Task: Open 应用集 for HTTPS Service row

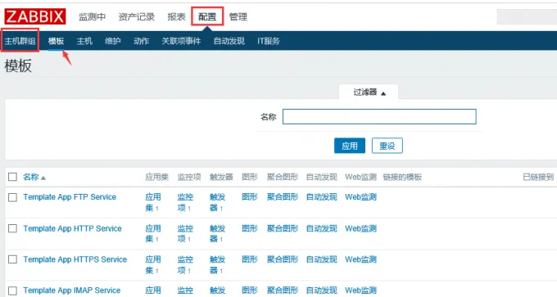Action: (x=152, y=265)
